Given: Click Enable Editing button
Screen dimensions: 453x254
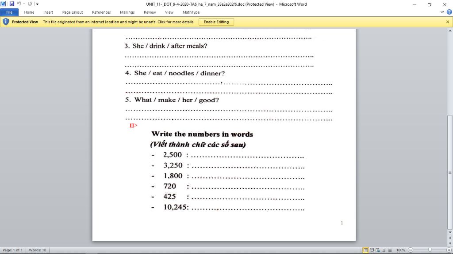Looking at the screenshot, I should click(216, 22).
